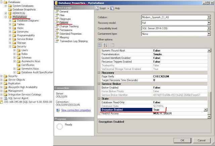Click the connection properties icon

[58, 110]
